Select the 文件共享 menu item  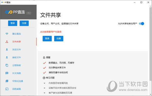(x=18, y=42)
